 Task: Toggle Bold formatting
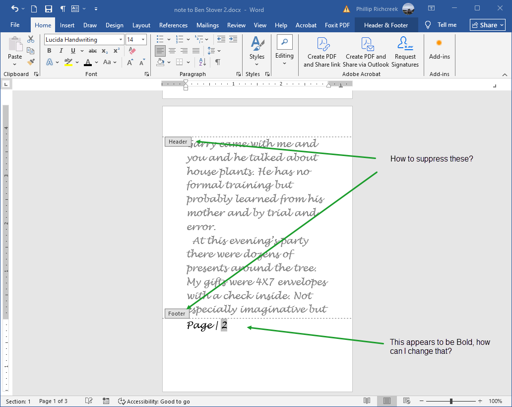point(49,50)
